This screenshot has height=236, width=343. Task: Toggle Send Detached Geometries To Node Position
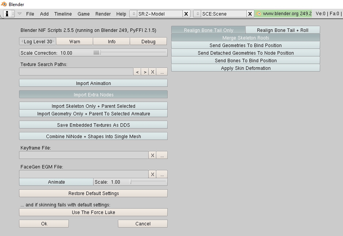tap(245, 53)
